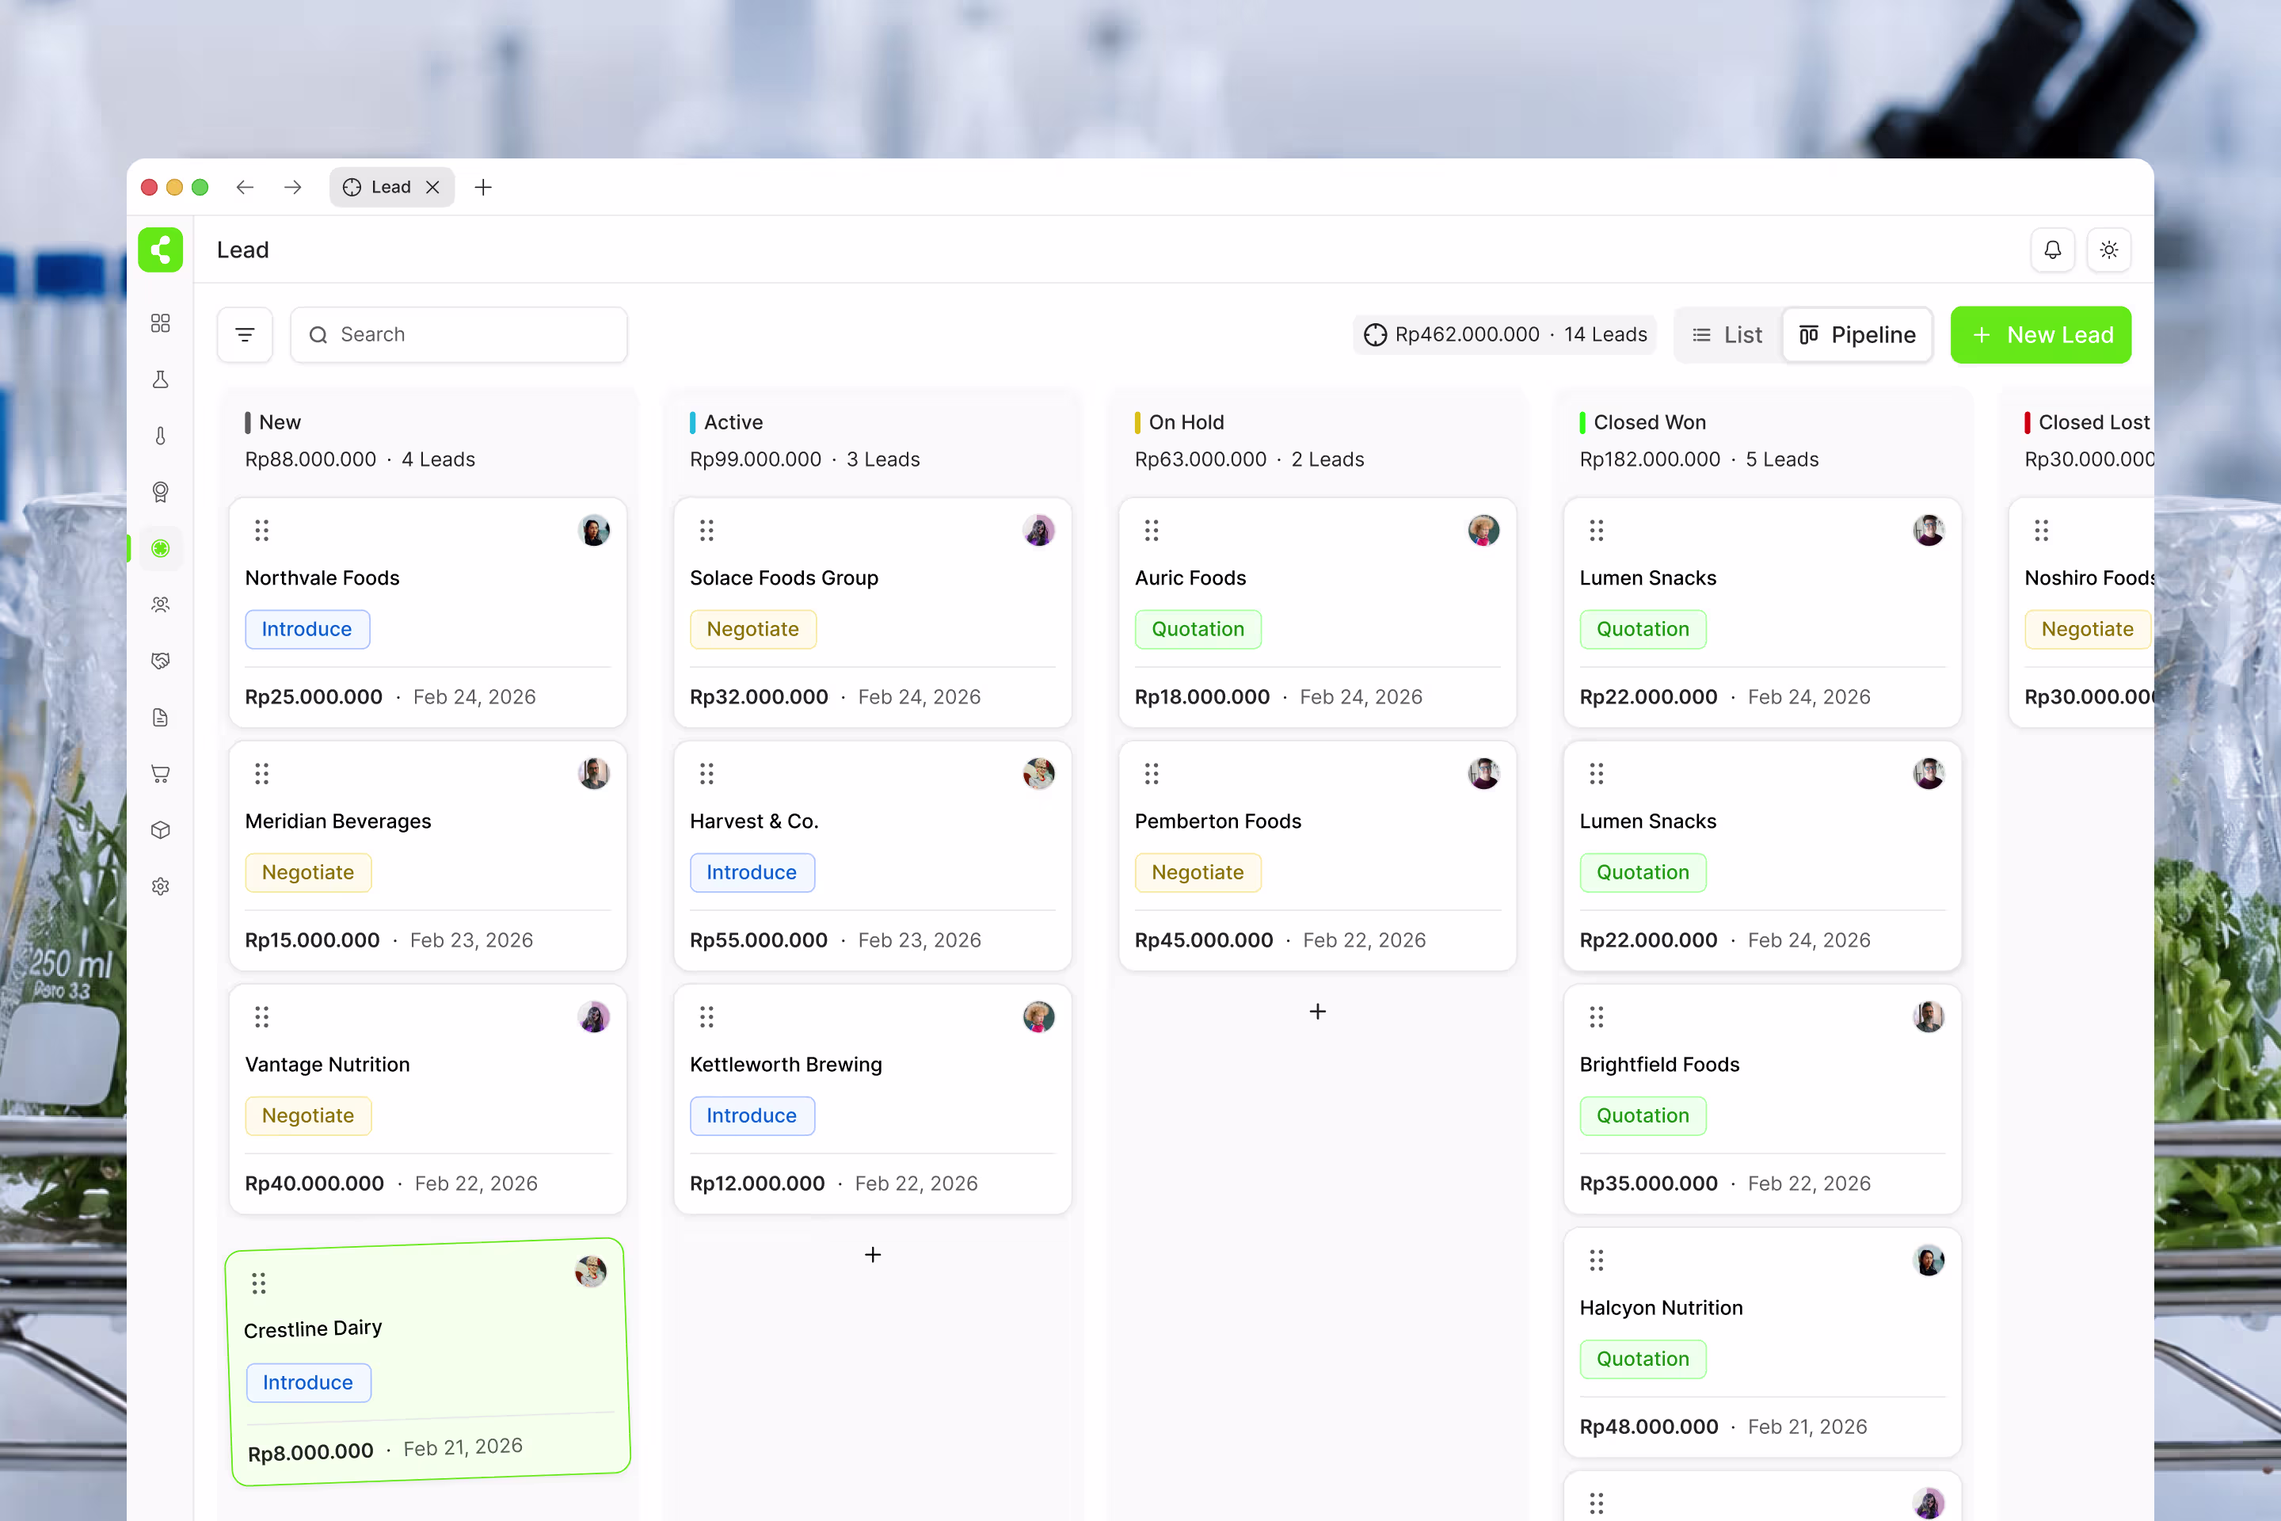Toggle the light theme sun button

click(2108, 250)
